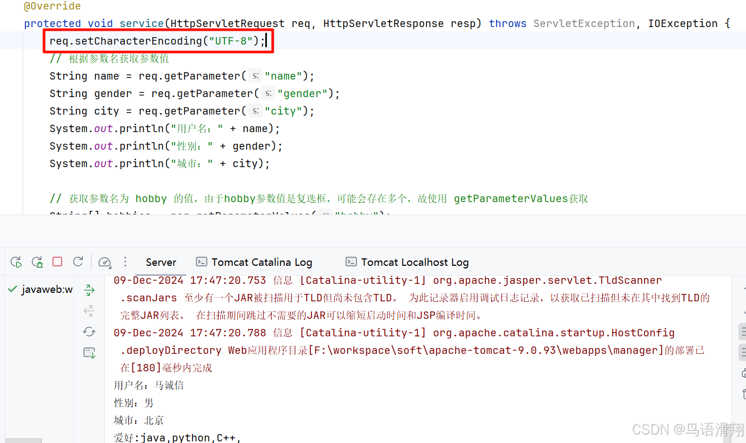Click the apache-tomcat-9.0.93 webapps manager path
Viewport: 746px width, 443px height.
pos(486,350)
